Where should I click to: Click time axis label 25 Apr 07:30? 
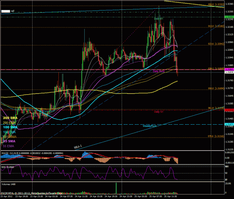[x=156, y=196]
